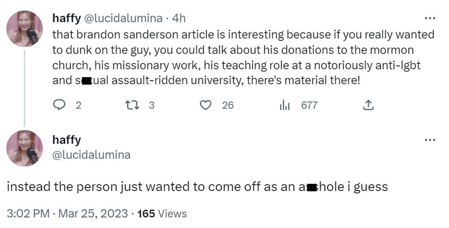This screenshot has height=228, width=449.
Task: Click the reply text starting "instead the person"
Action: pyautogui.click(x=197, y=186)
